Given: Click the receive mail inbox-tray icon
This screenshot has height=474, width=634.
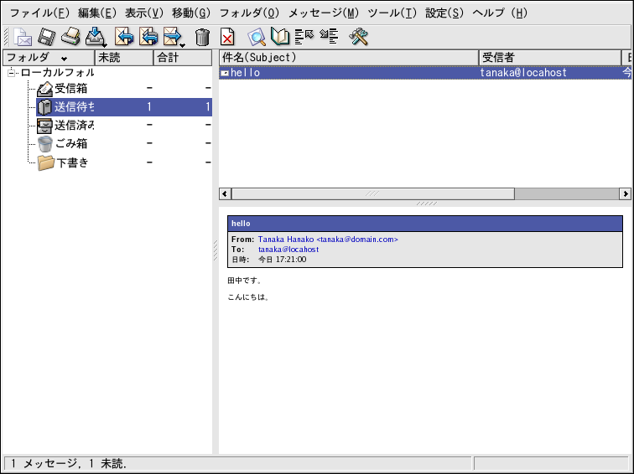Looking at the screenshot, I should (96, 37).
